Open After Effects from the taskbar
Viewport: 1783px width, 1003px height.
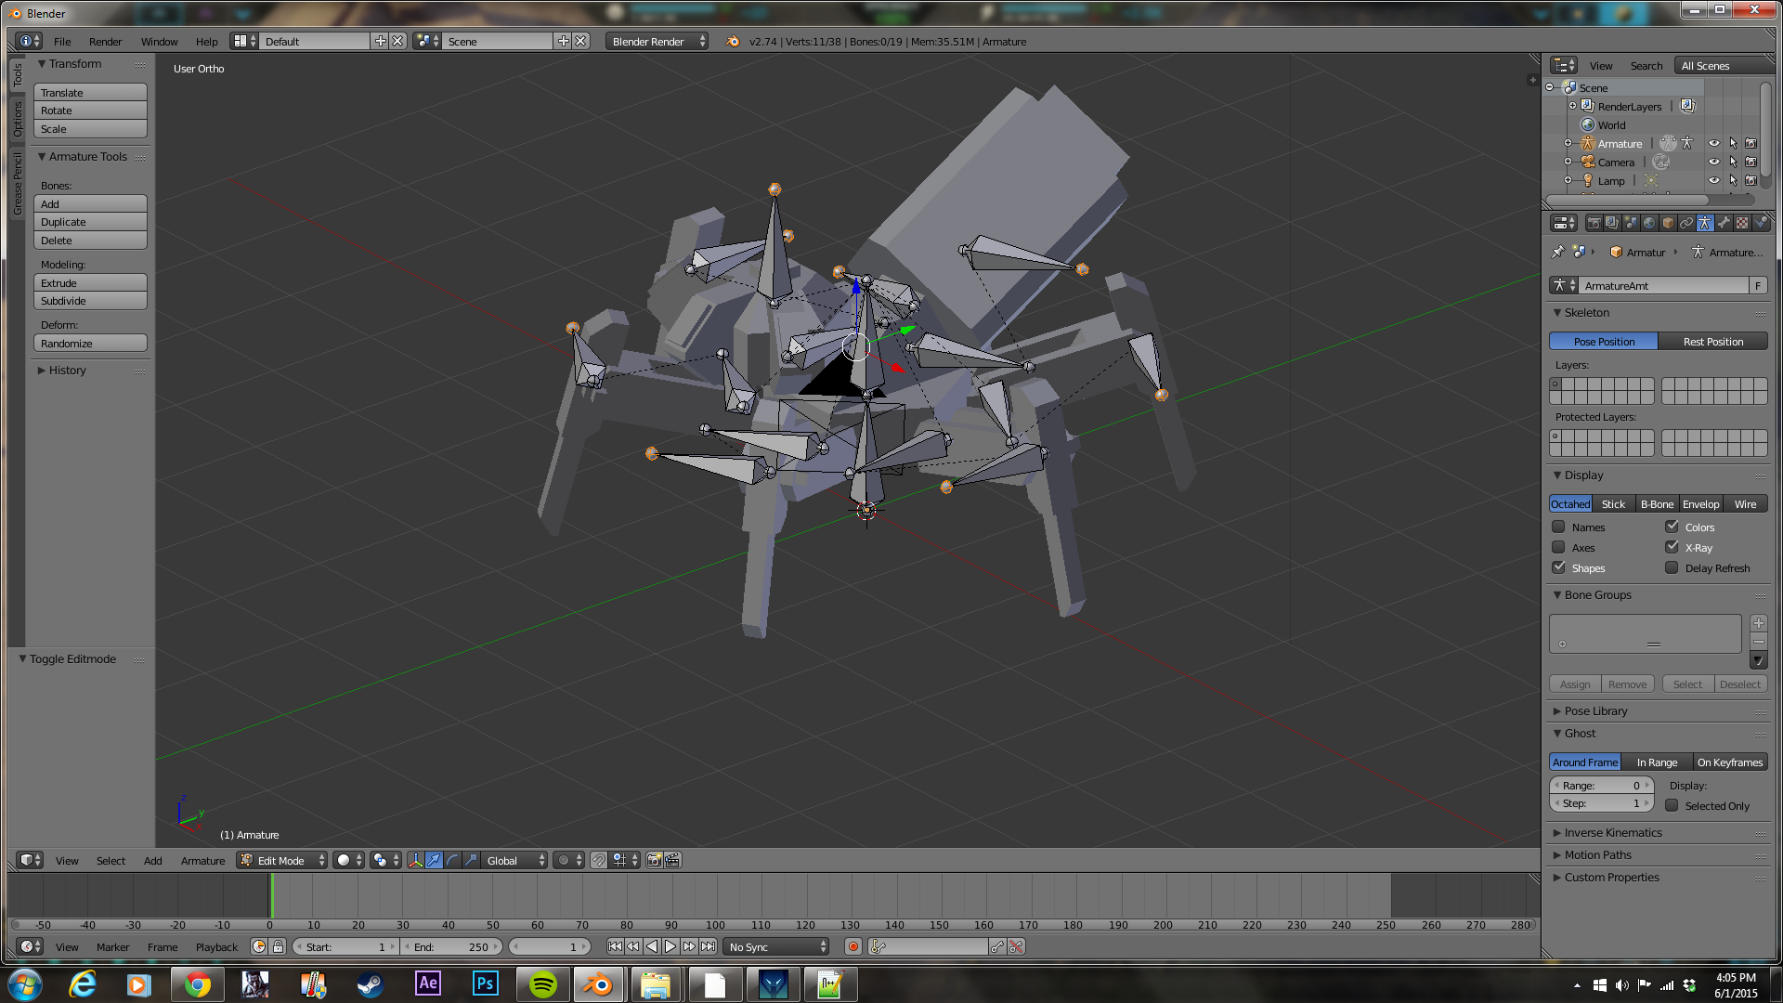428,983
